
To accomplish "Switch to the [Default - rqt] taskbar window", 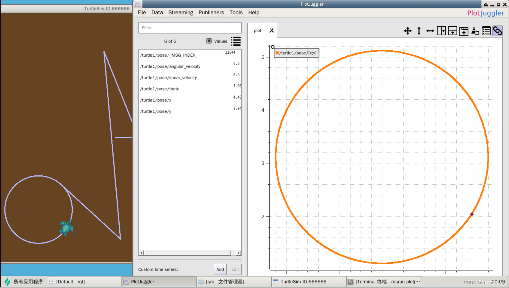I will pos(84,282).
